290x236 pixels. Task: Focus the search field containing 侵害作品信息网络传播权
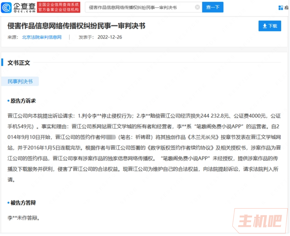[x=143, y=7]
